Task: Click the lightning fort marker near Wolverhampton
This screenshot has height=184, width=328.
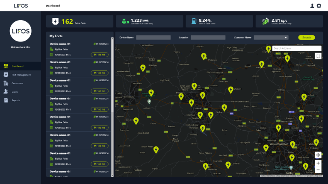Action: click(x=266, y=148)
